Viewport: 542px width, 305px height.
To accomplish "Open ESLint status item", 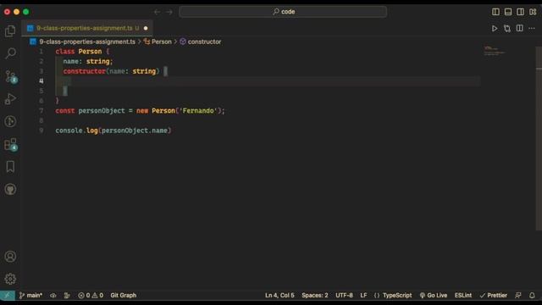I will point(463,296).
